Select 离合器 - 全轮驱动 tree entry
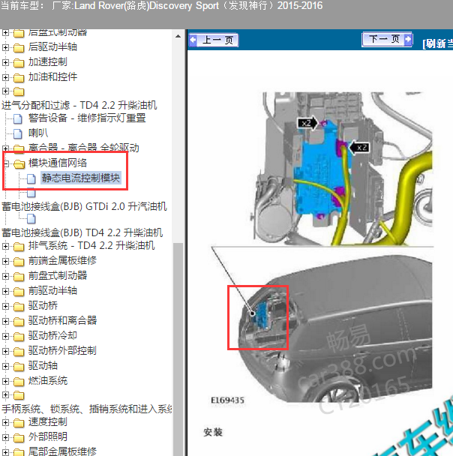453x456 pixels. pos(84,148)
